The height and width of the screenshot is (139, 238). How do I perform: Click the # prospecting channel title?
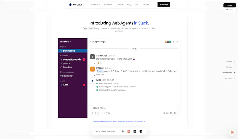(97, 41)
